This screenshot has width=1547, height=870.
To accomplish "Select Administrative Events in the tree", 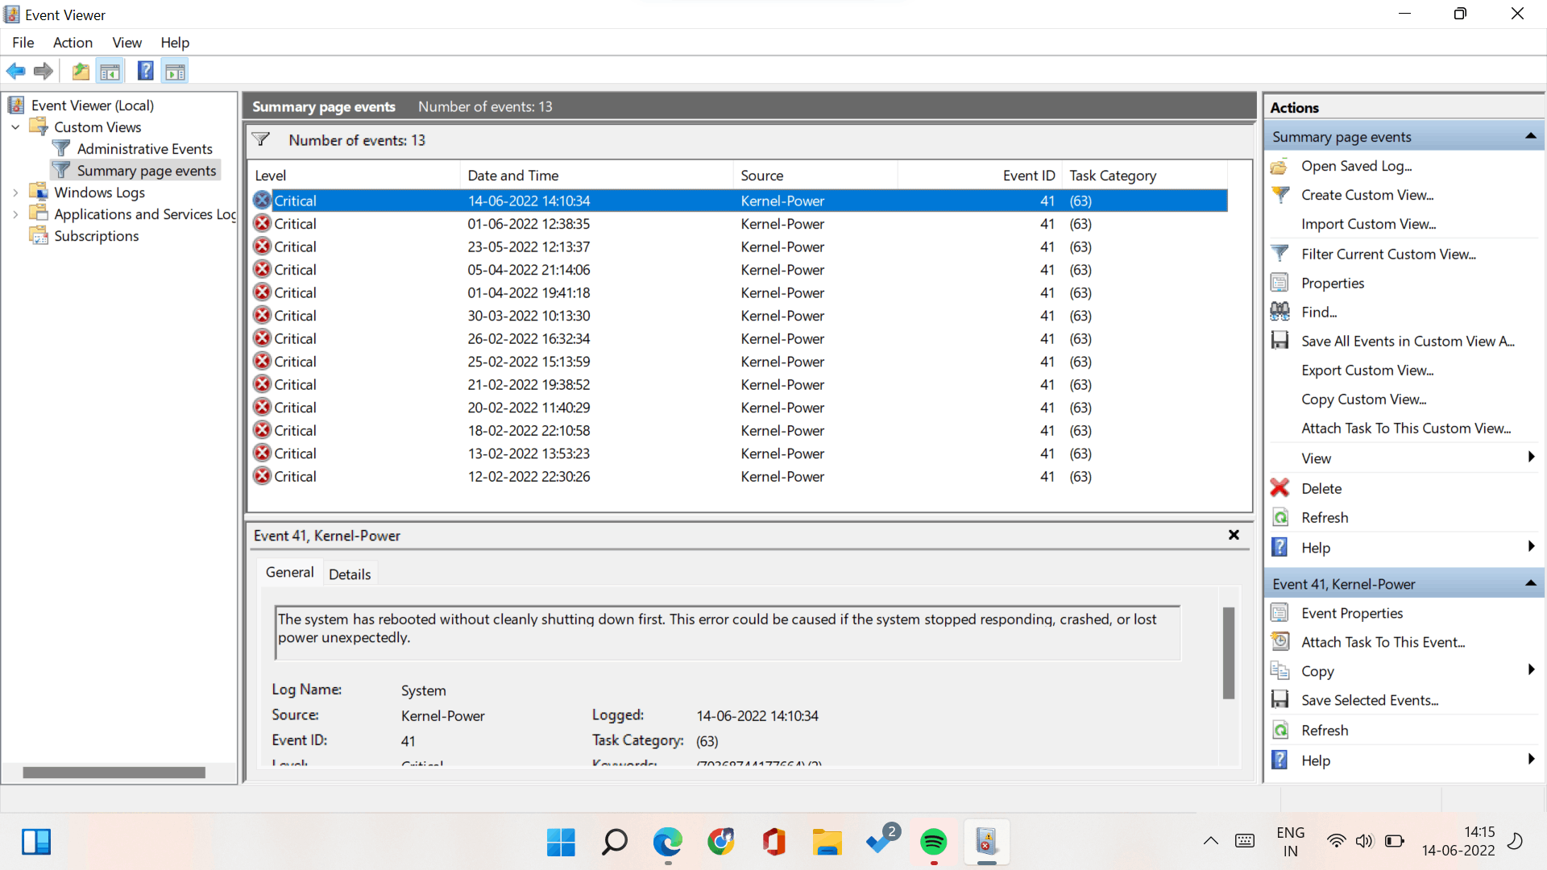I will pos(145,149).
